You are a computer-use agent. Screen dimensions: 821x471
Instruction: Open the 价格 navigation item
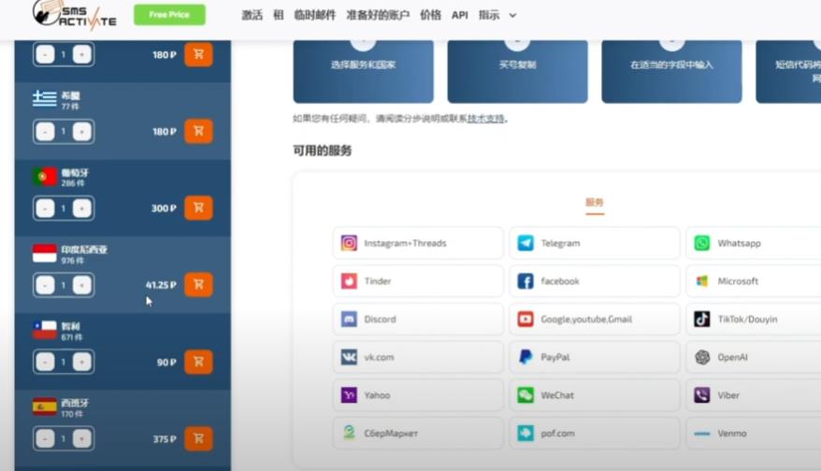[x=430, y=15]
